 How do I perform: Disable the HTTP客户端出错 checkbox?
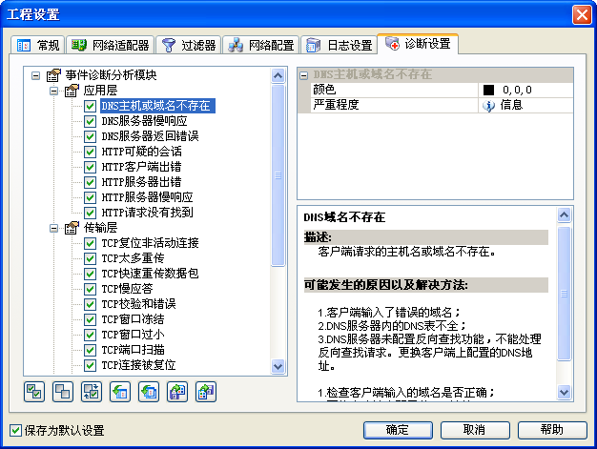coord(90,167)
